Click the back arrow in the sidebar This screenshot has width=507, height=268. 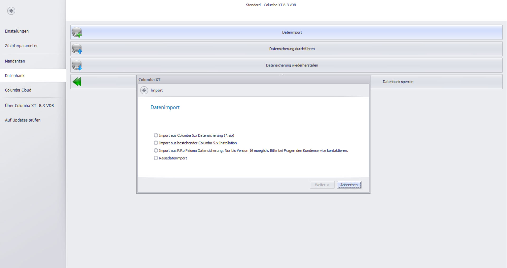11,11
